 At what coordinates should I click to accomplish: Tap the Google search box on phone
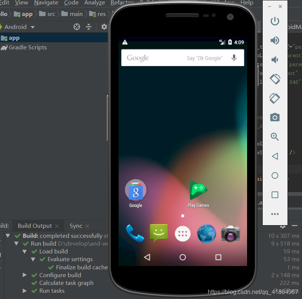click(x=183, y=58)
